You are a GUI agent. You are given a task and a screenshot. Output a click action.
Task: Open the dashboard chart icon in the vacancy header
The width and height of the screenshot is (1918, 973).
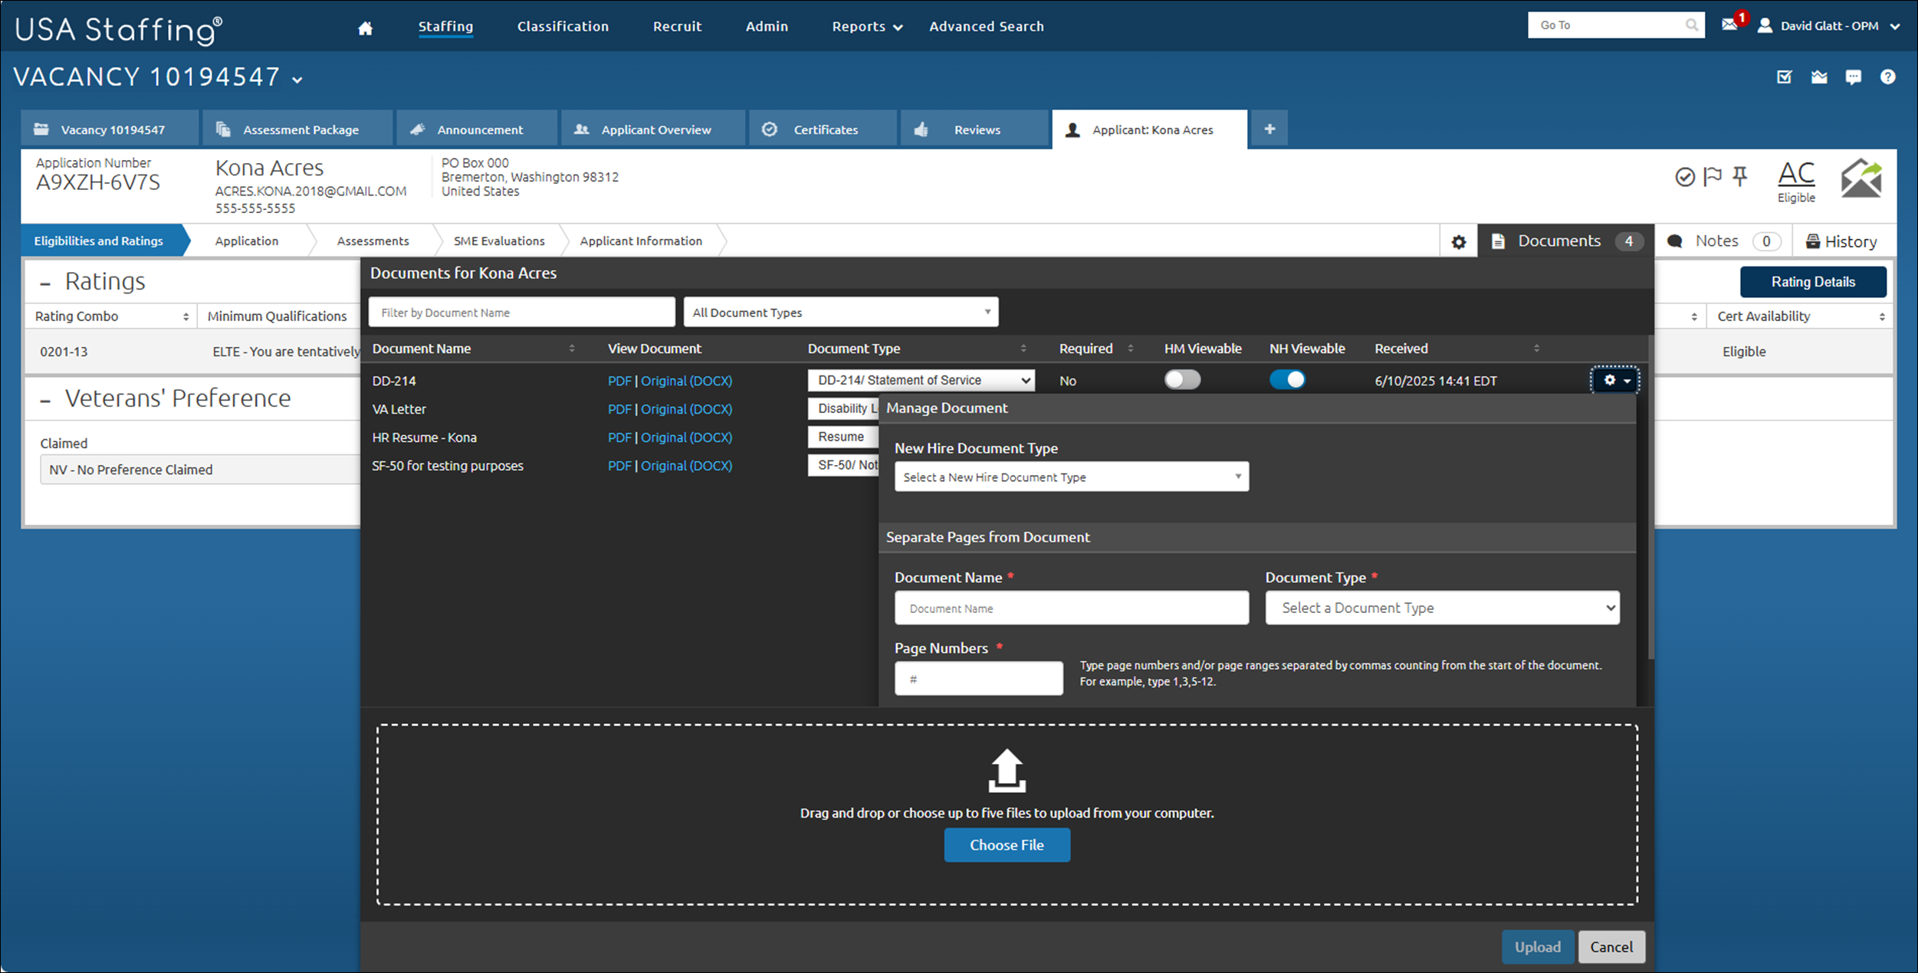[x=1819, y=77]
